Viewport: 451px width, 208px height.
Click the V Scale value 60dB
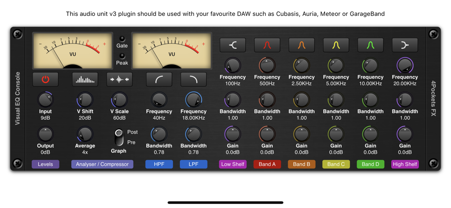(x=120, y=118)
